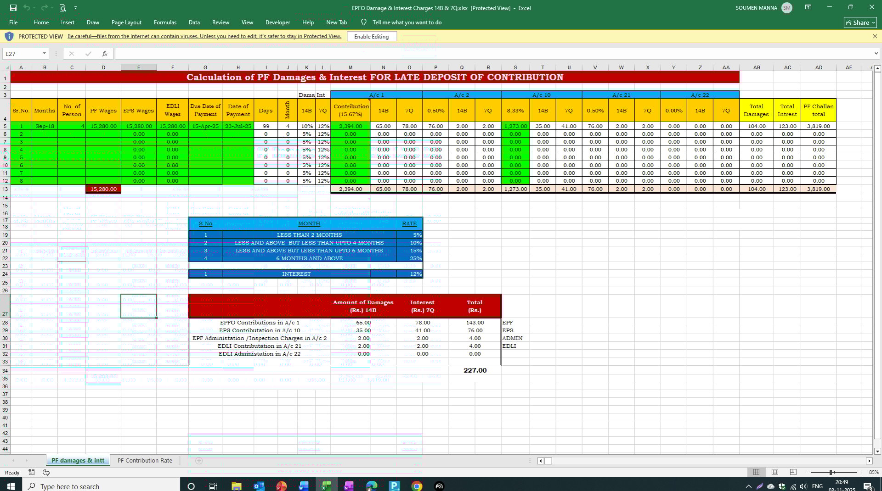882x491 pixels.
Task: Switch to the Page Layout ribbon tab
Action: point(126,22)
